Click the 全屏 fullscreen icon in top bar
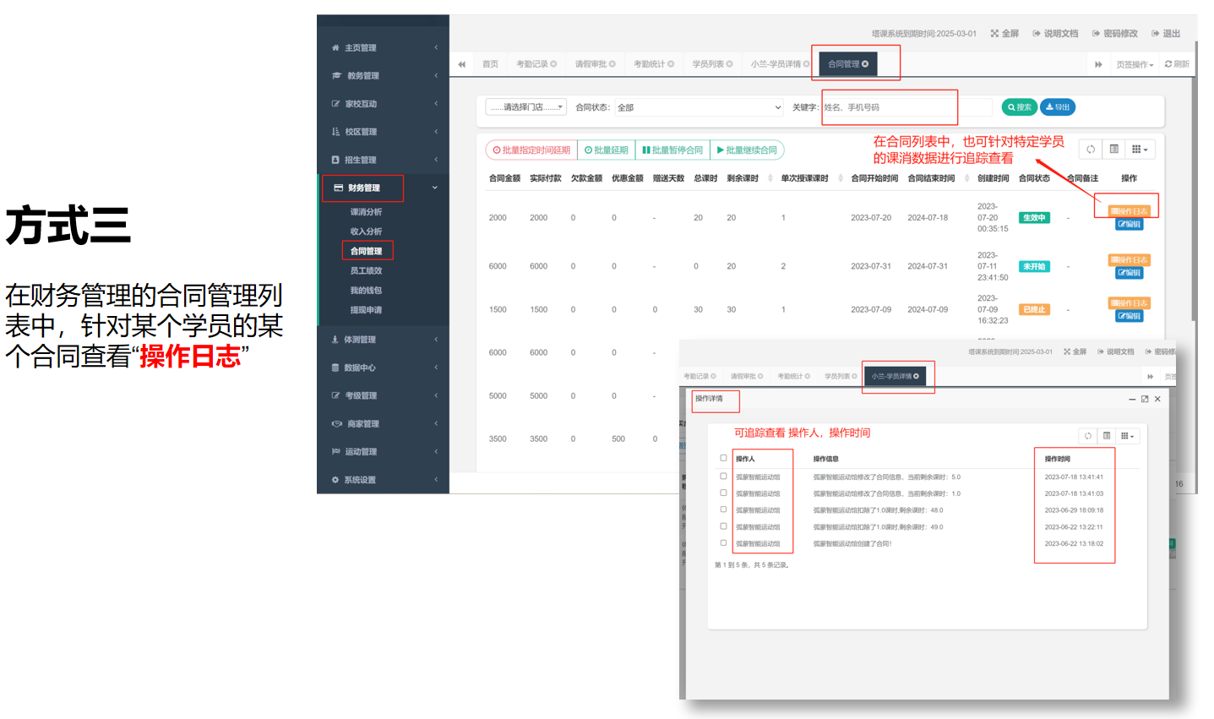 [1004, 34]
